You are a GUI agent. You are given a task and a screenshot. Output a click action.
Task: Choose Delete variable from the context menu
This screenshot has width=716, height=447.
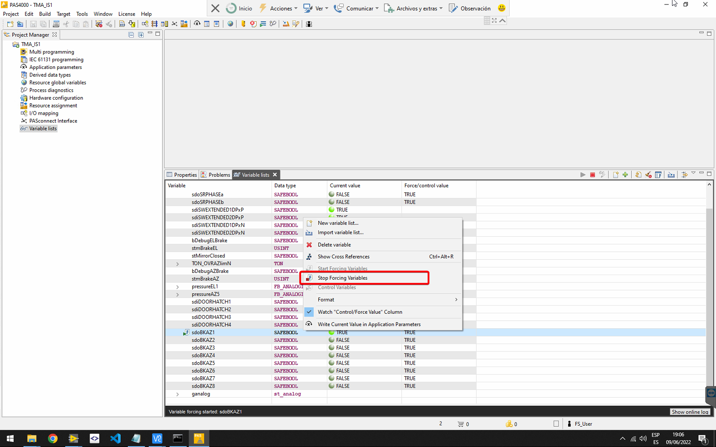(x=383, y=245)
